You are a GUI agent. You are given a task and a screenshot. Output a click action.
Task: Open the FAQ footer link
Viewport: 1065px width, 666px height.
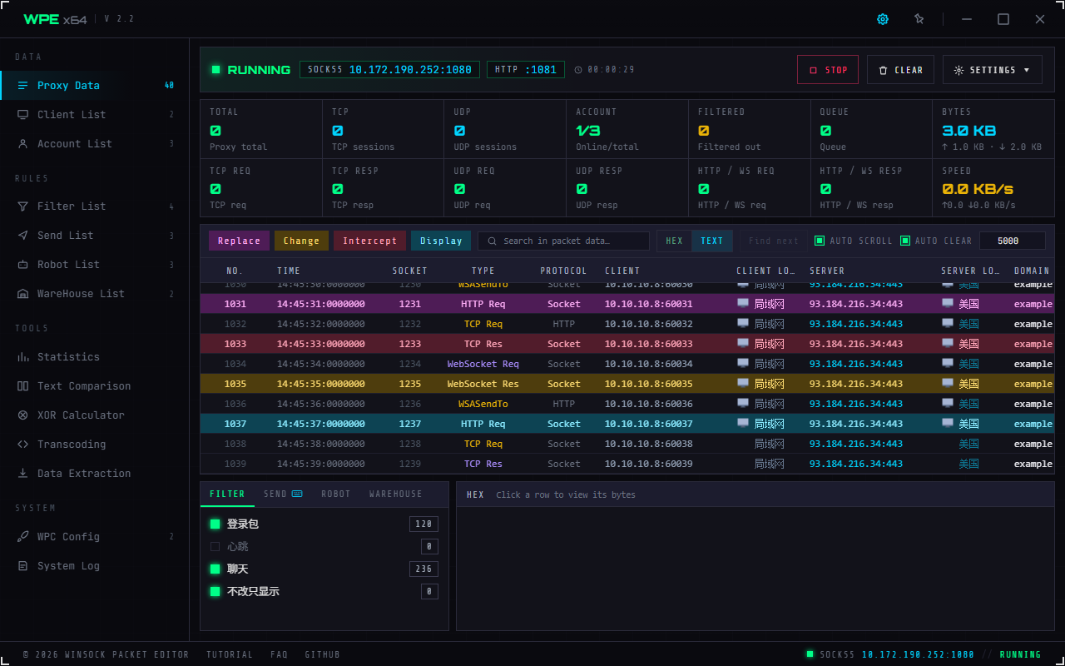[x=279, y=654]
